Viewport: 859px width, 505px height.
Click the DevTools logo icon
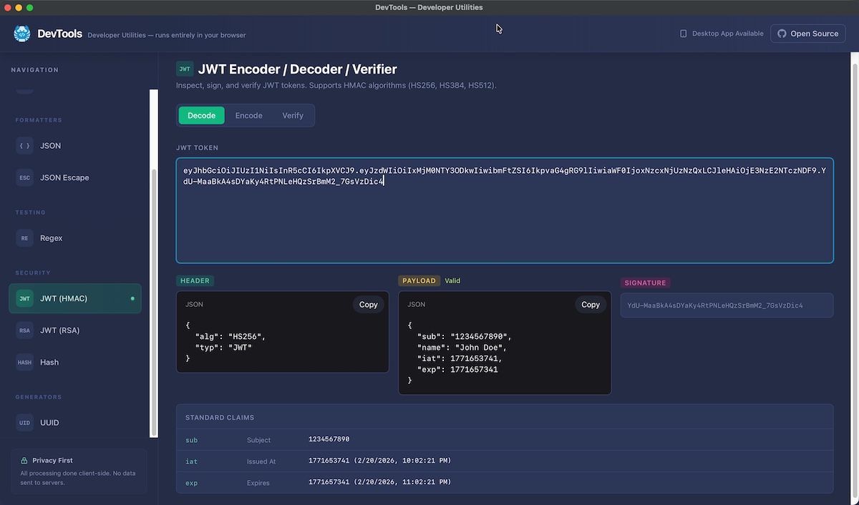click(22, 34)
